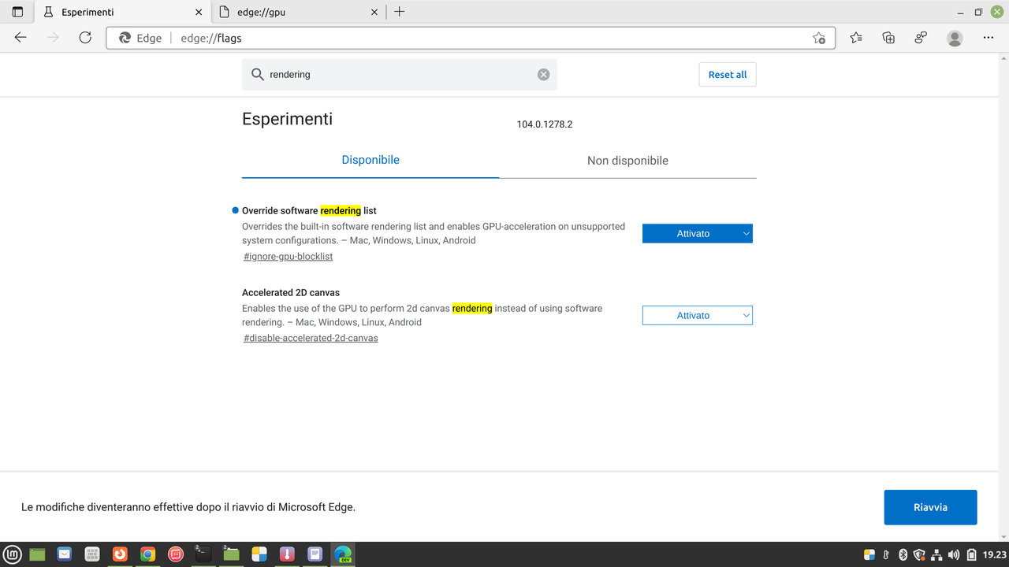Click the Override software rendering list title
This screenshot has width=1009, height=567.
coord(309,210)
